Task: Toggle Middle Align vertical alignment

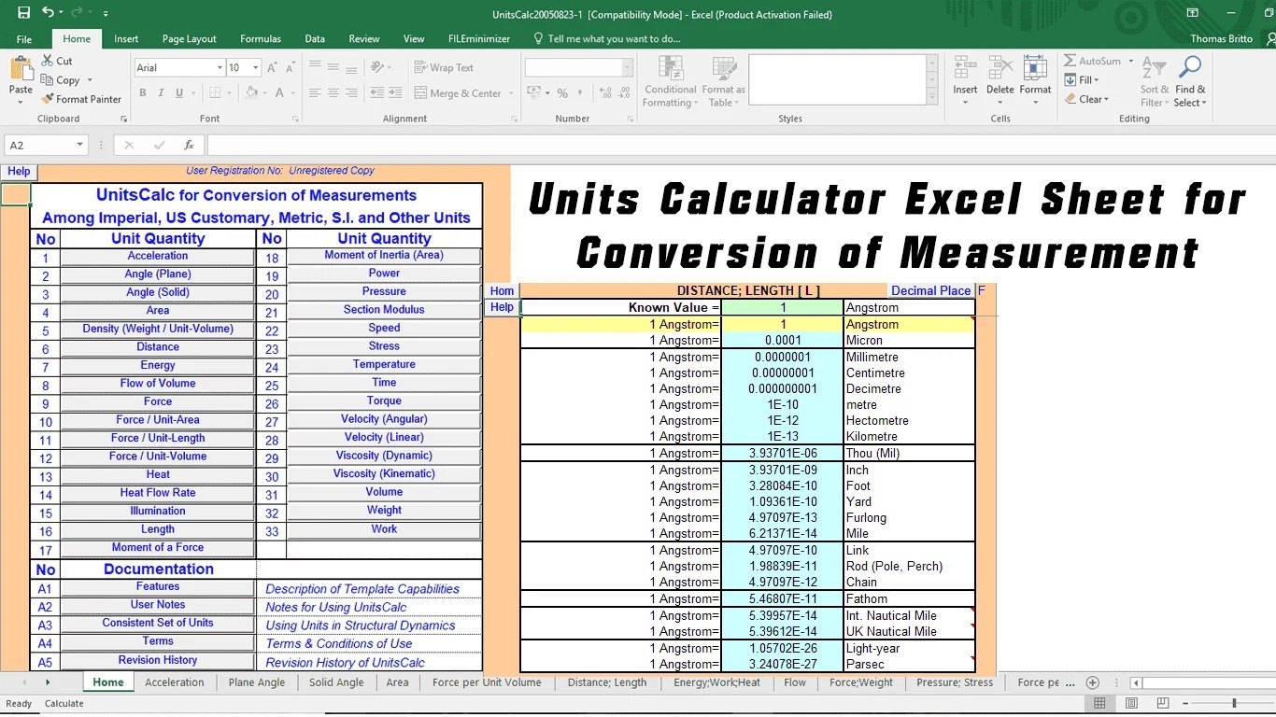Action: click(333, 67)
